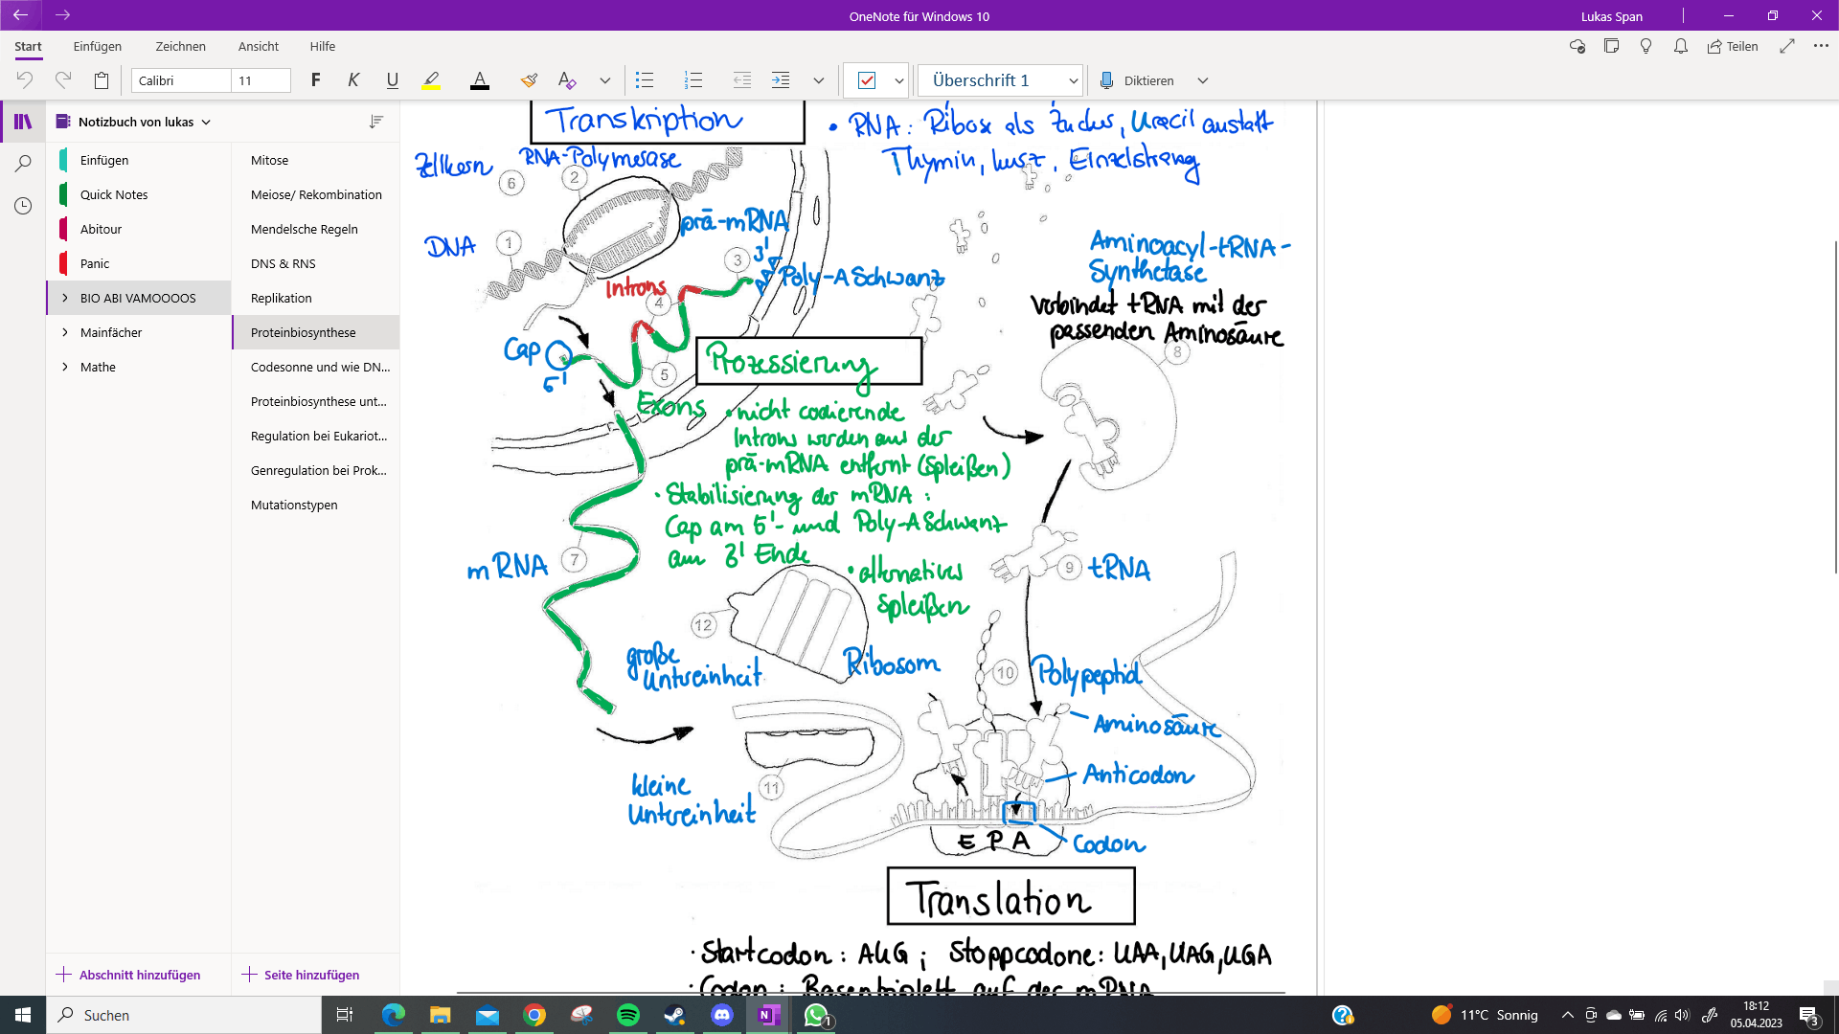Enter full screen mode icon
Image resolution: width=1839 pixels, height=1034 pixels.
(1787, 46)
